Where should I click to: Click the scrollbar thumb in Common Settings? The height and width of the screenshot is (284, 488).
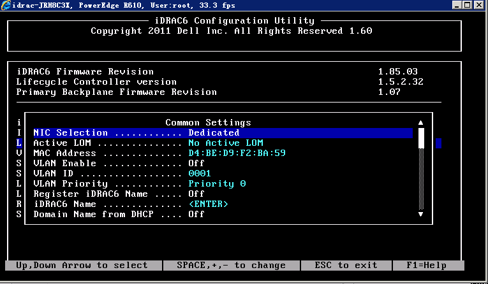421,138
